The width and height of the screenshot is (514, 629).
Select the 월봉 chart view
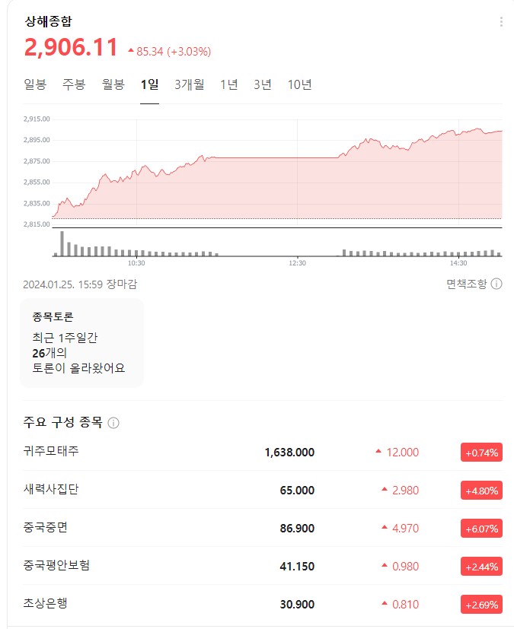click(x=113, y=84)
